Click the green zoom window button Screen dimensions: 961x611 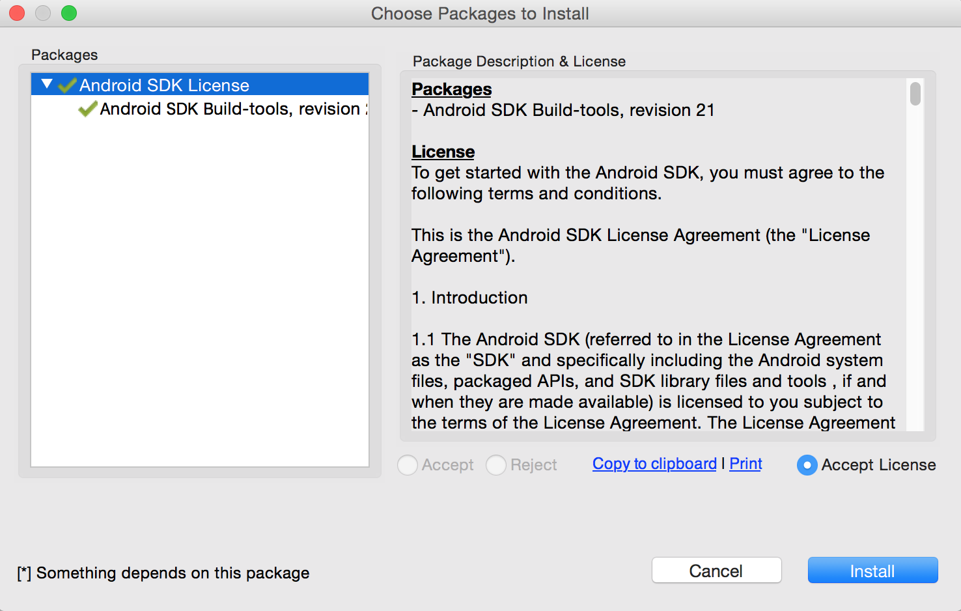tap(69, 12)
